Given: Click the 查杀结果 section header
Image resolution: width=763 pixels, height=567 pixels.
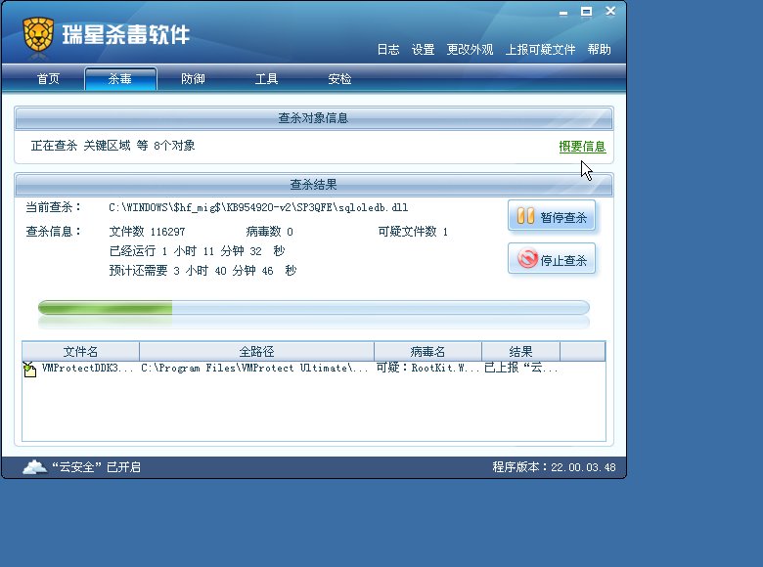Looking at the screenshot, I should click(x=313, y=185).
